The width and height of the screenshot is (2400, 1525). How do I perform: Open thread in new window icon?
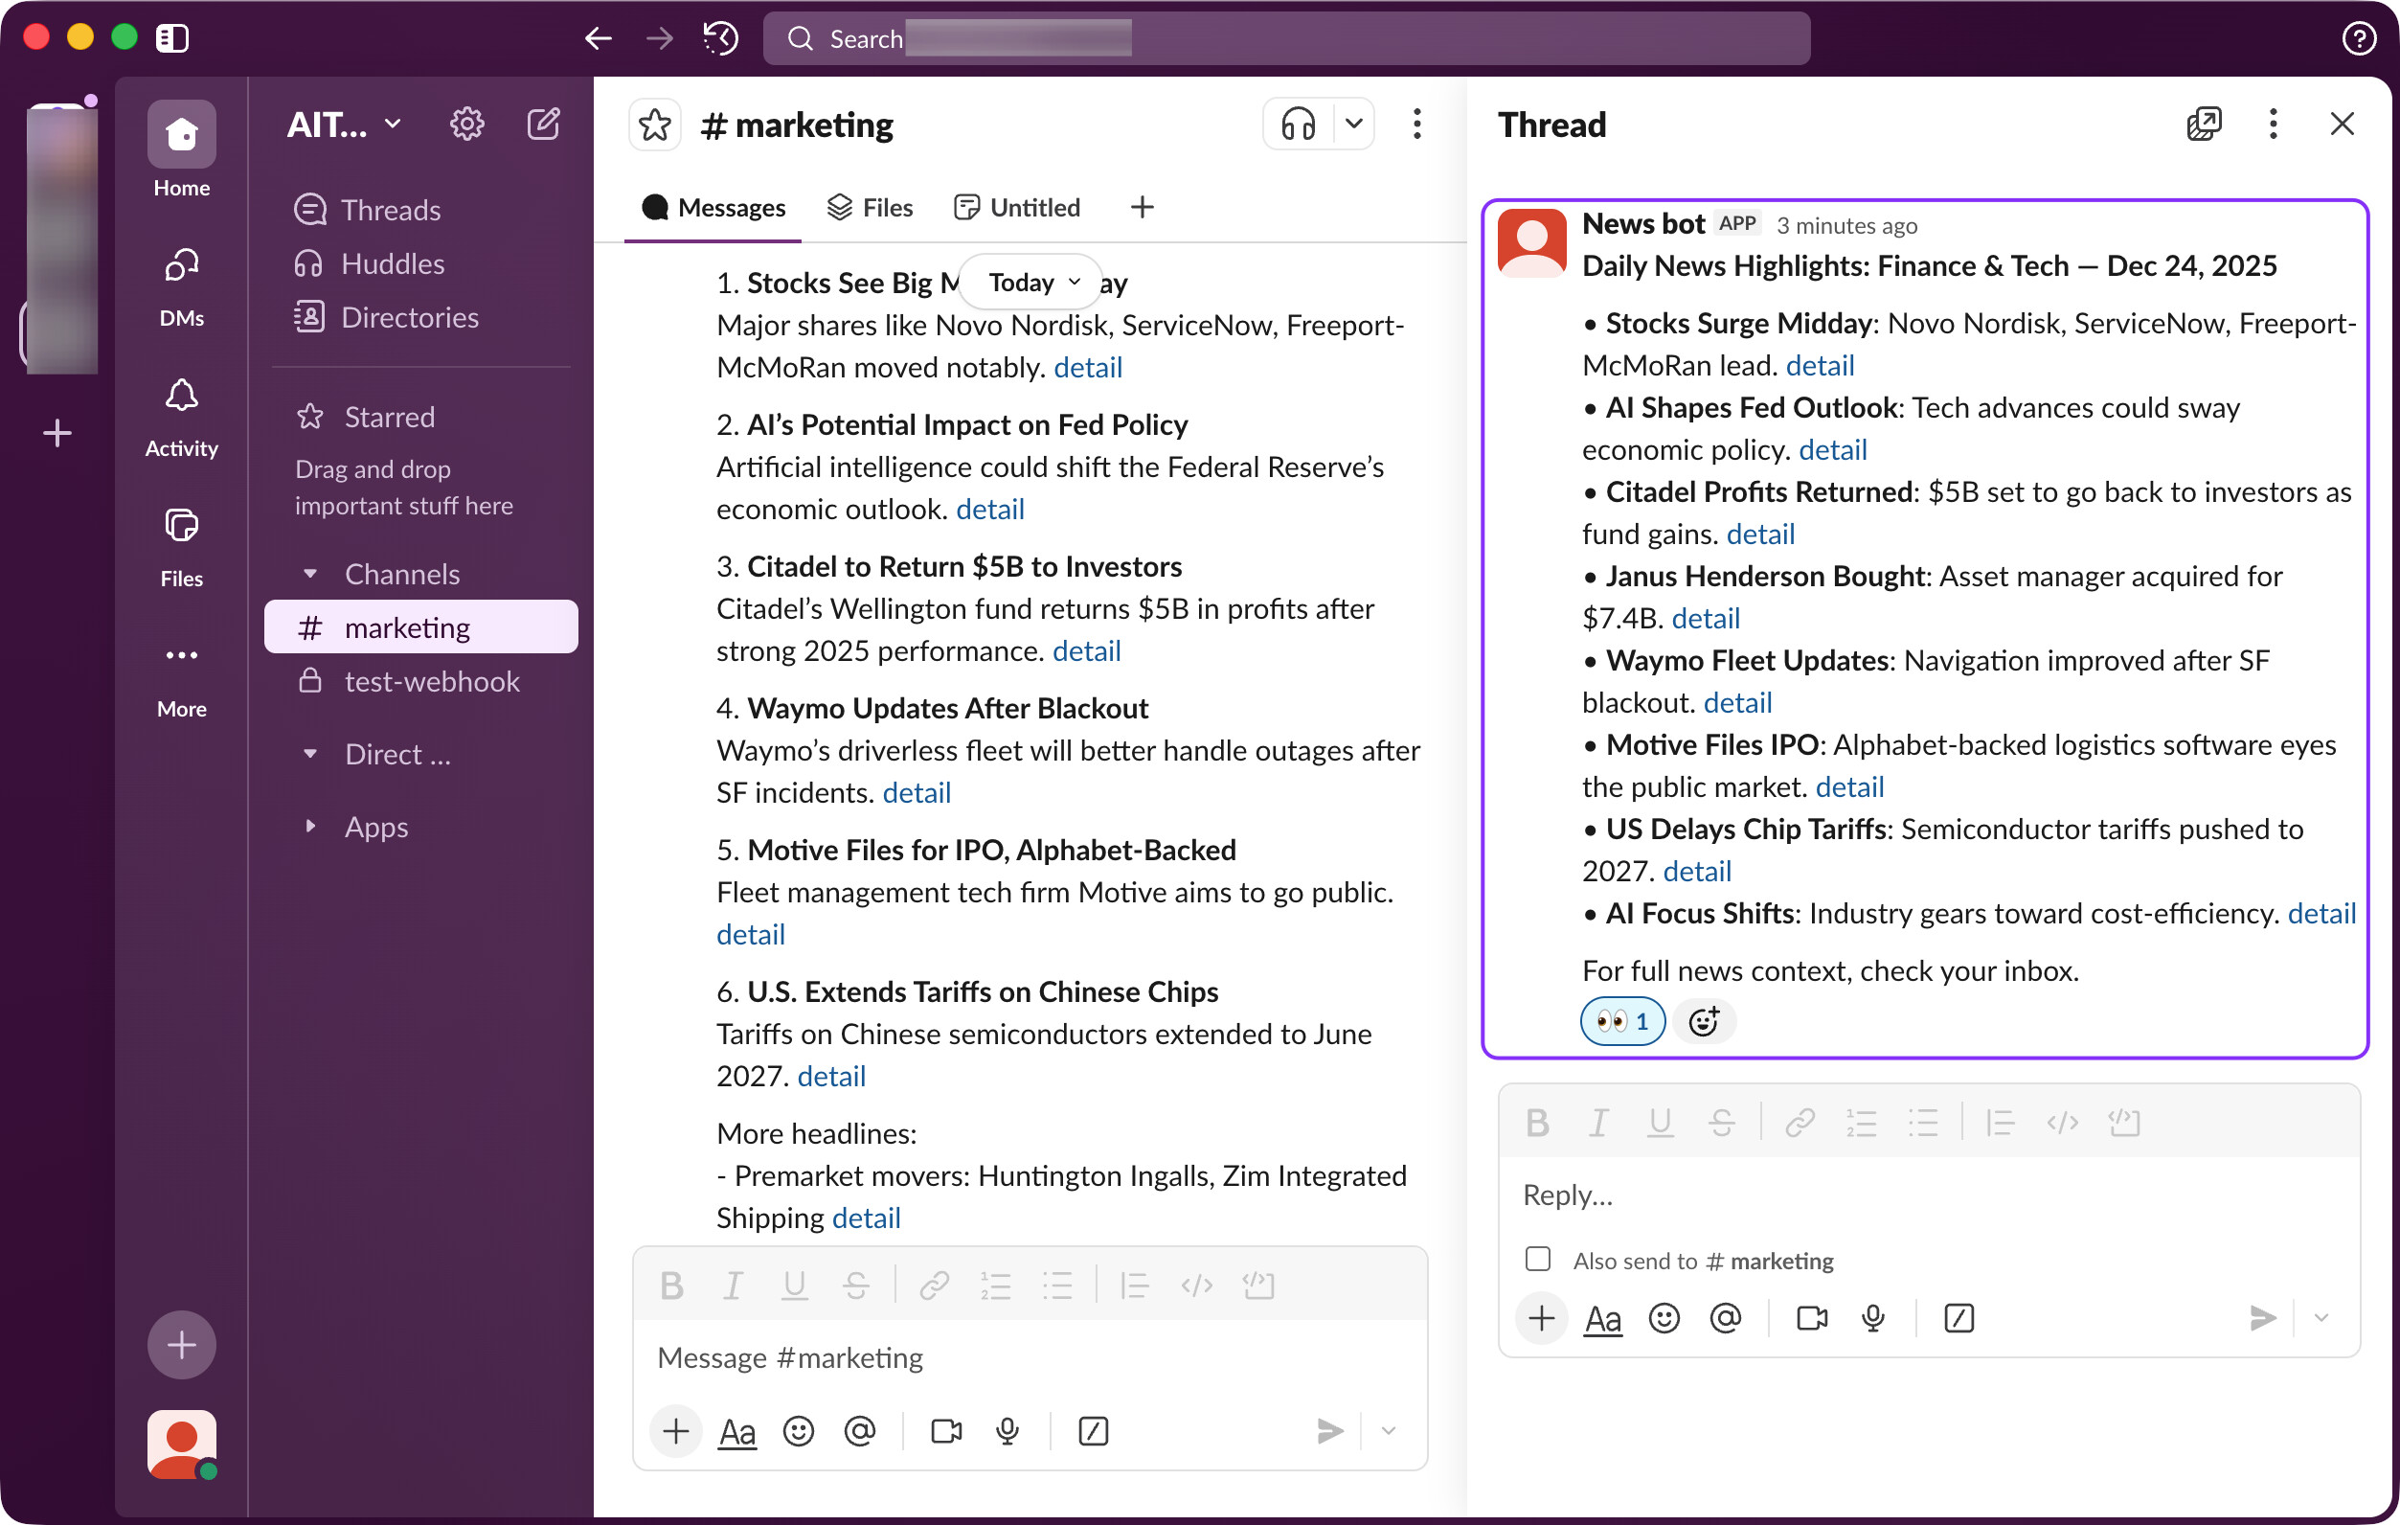point(2204,125)
